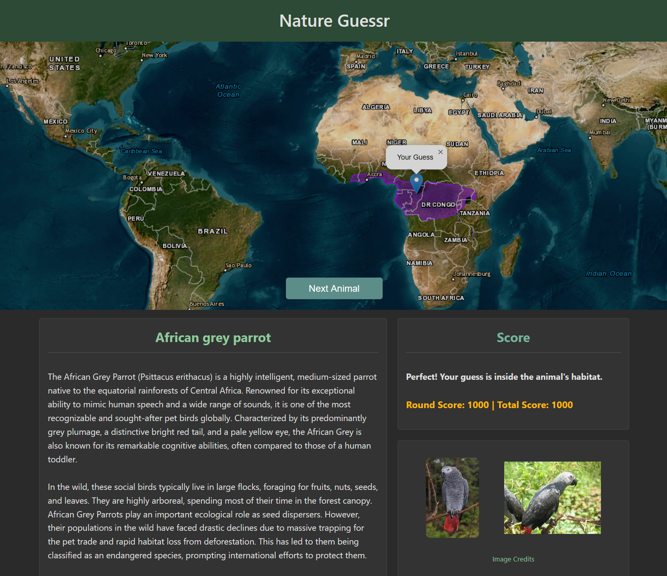The width and height of the screenshot is (667, 576).
Task: Click the Accra city label
Action: 374,175
